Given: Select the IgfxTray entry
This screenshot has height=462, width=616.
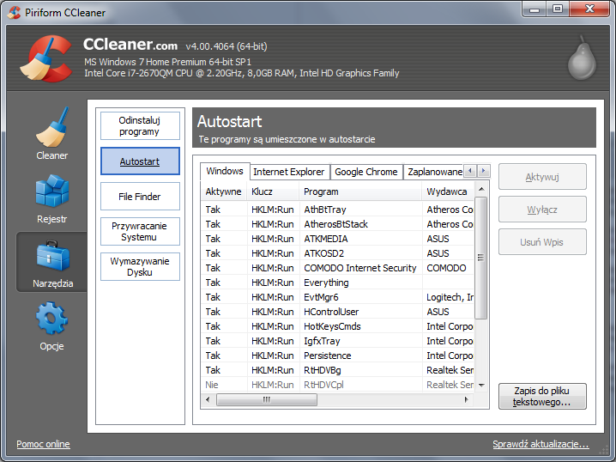Looking at the screenshot, I should point(337,341).
